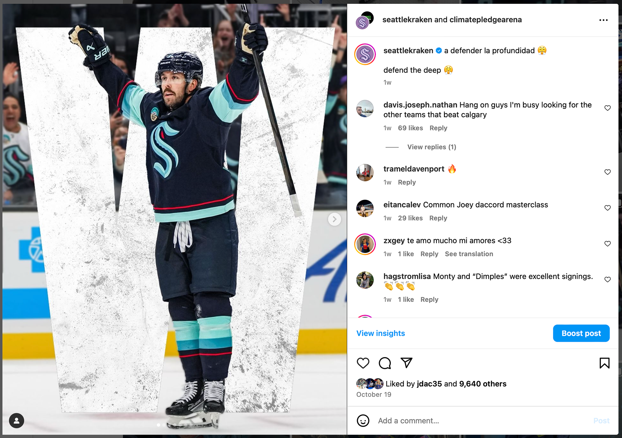Like hagstromlisa's comment about signings
Viewport: 622px width, 438px height.
pos(607,279)
